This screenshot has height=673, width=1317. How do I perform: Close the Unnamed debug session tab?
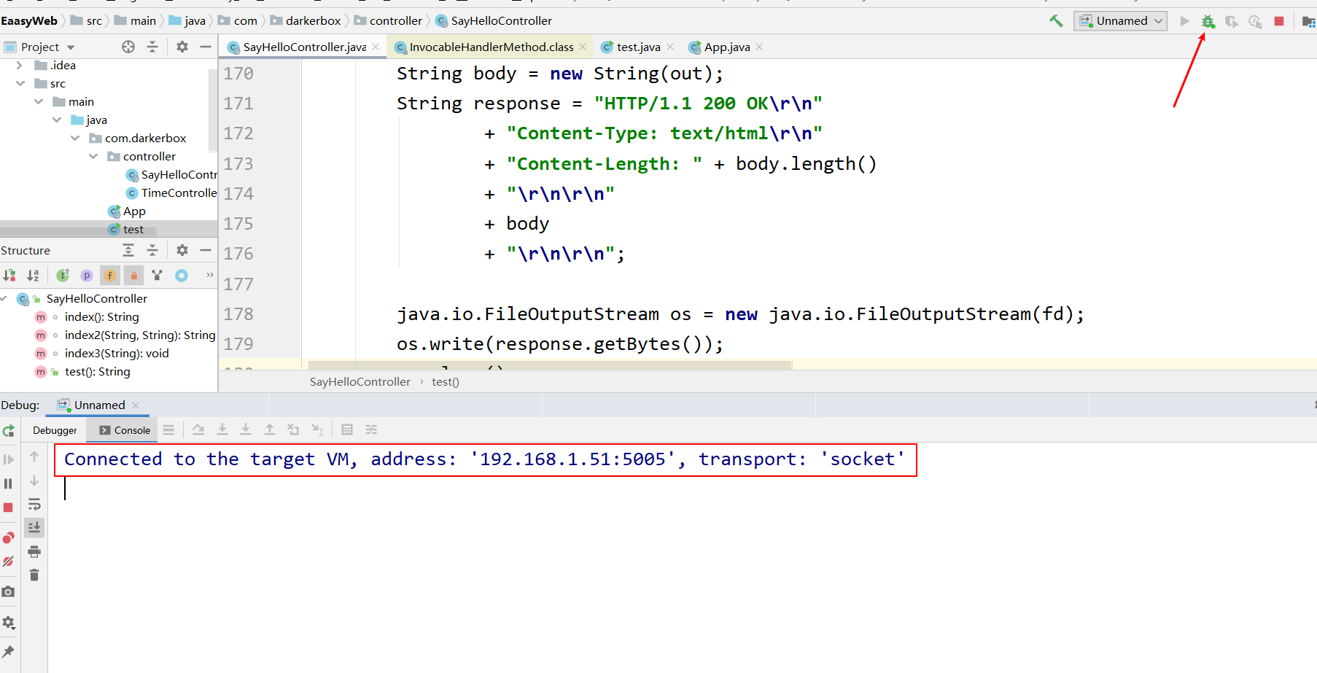[136, 405]
